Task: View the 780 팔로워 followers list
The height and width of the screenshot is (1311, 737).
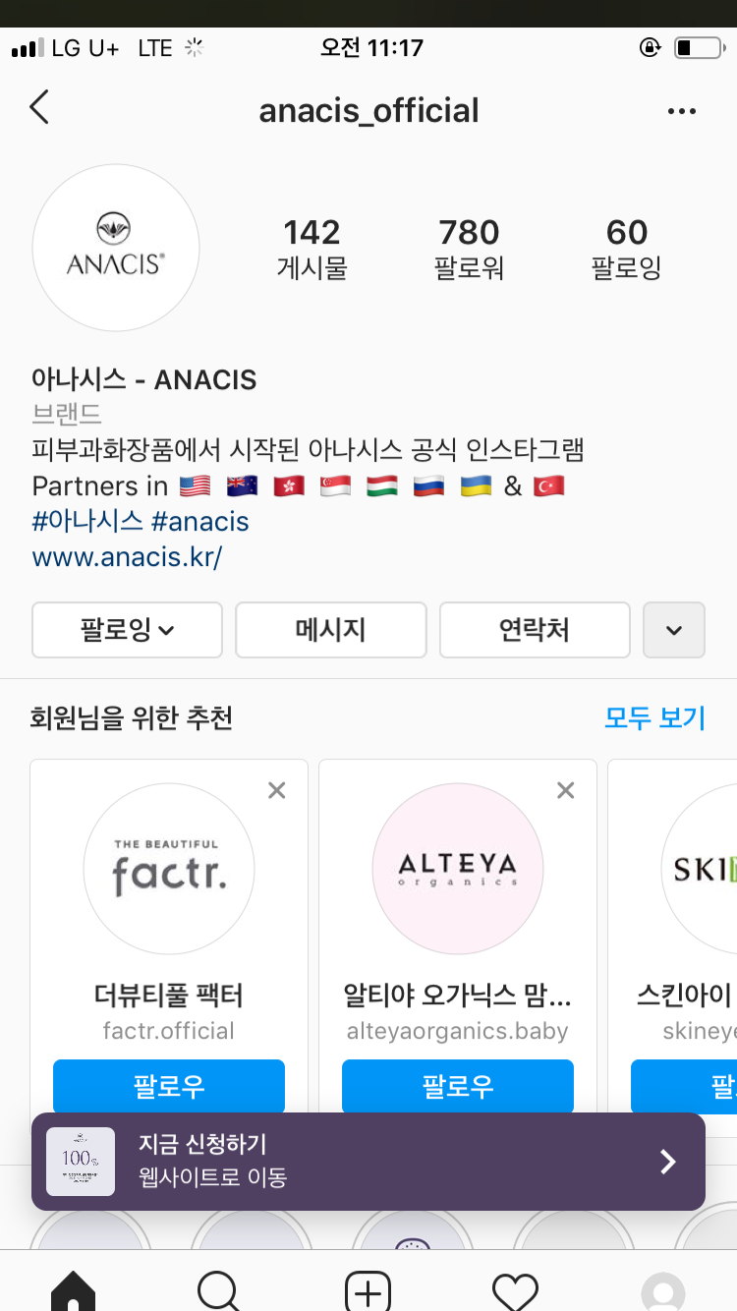Action: [469, 249]
